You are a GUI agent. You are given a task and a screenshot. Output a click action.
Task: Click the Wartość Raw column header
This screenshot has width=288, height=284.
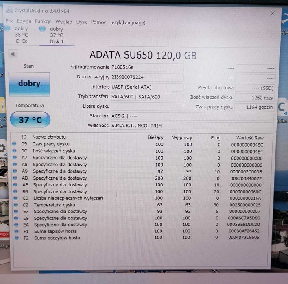[250, 138]
